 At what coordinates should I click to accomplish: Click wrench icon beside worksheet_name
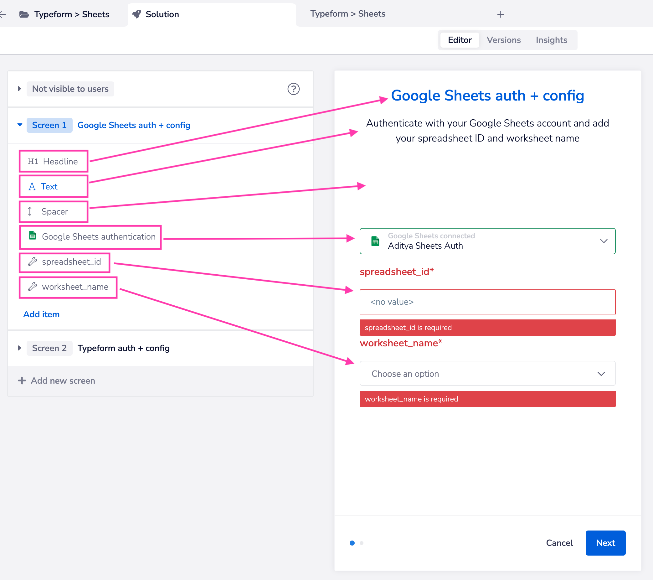click(33, 287)
